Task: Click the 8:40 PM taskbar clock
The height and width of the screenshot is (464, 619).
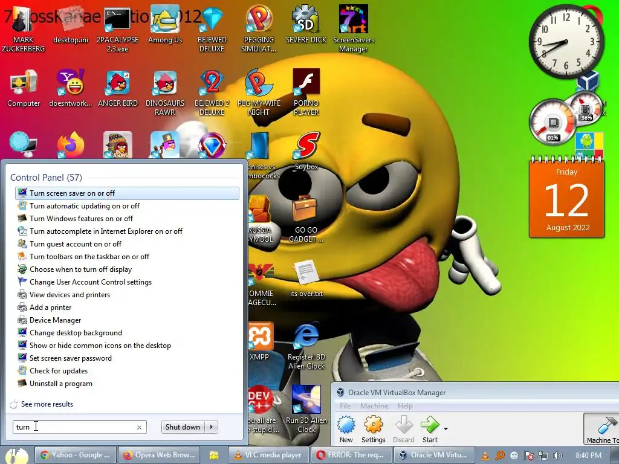Action: coord(588,456)
